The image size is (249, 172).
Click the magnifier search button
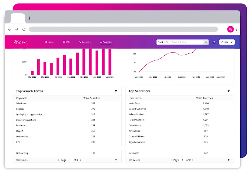[x=206, y=42]
